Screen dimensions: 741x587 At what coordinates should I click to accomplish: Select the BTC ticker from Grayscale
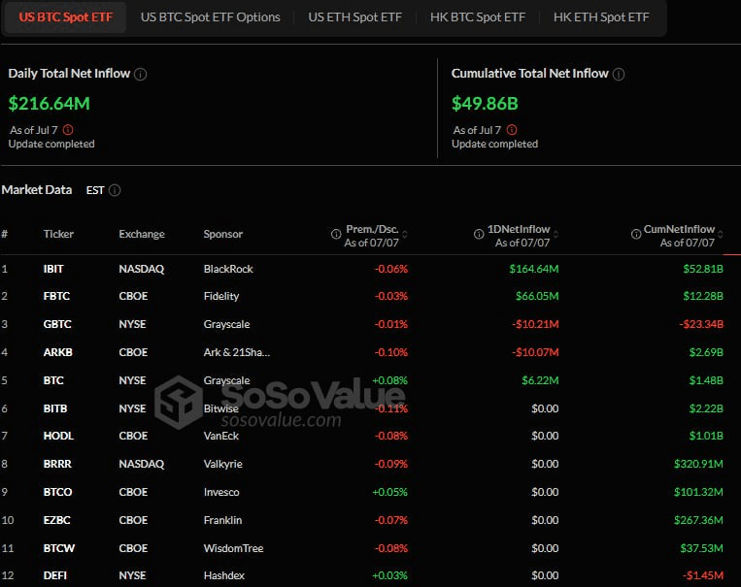(x=53, y=380)
